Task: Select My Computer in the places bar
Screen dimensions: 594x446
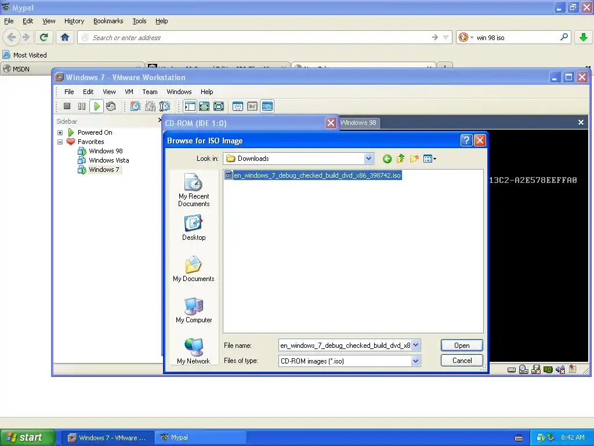Action: click(x=194, y=310)
